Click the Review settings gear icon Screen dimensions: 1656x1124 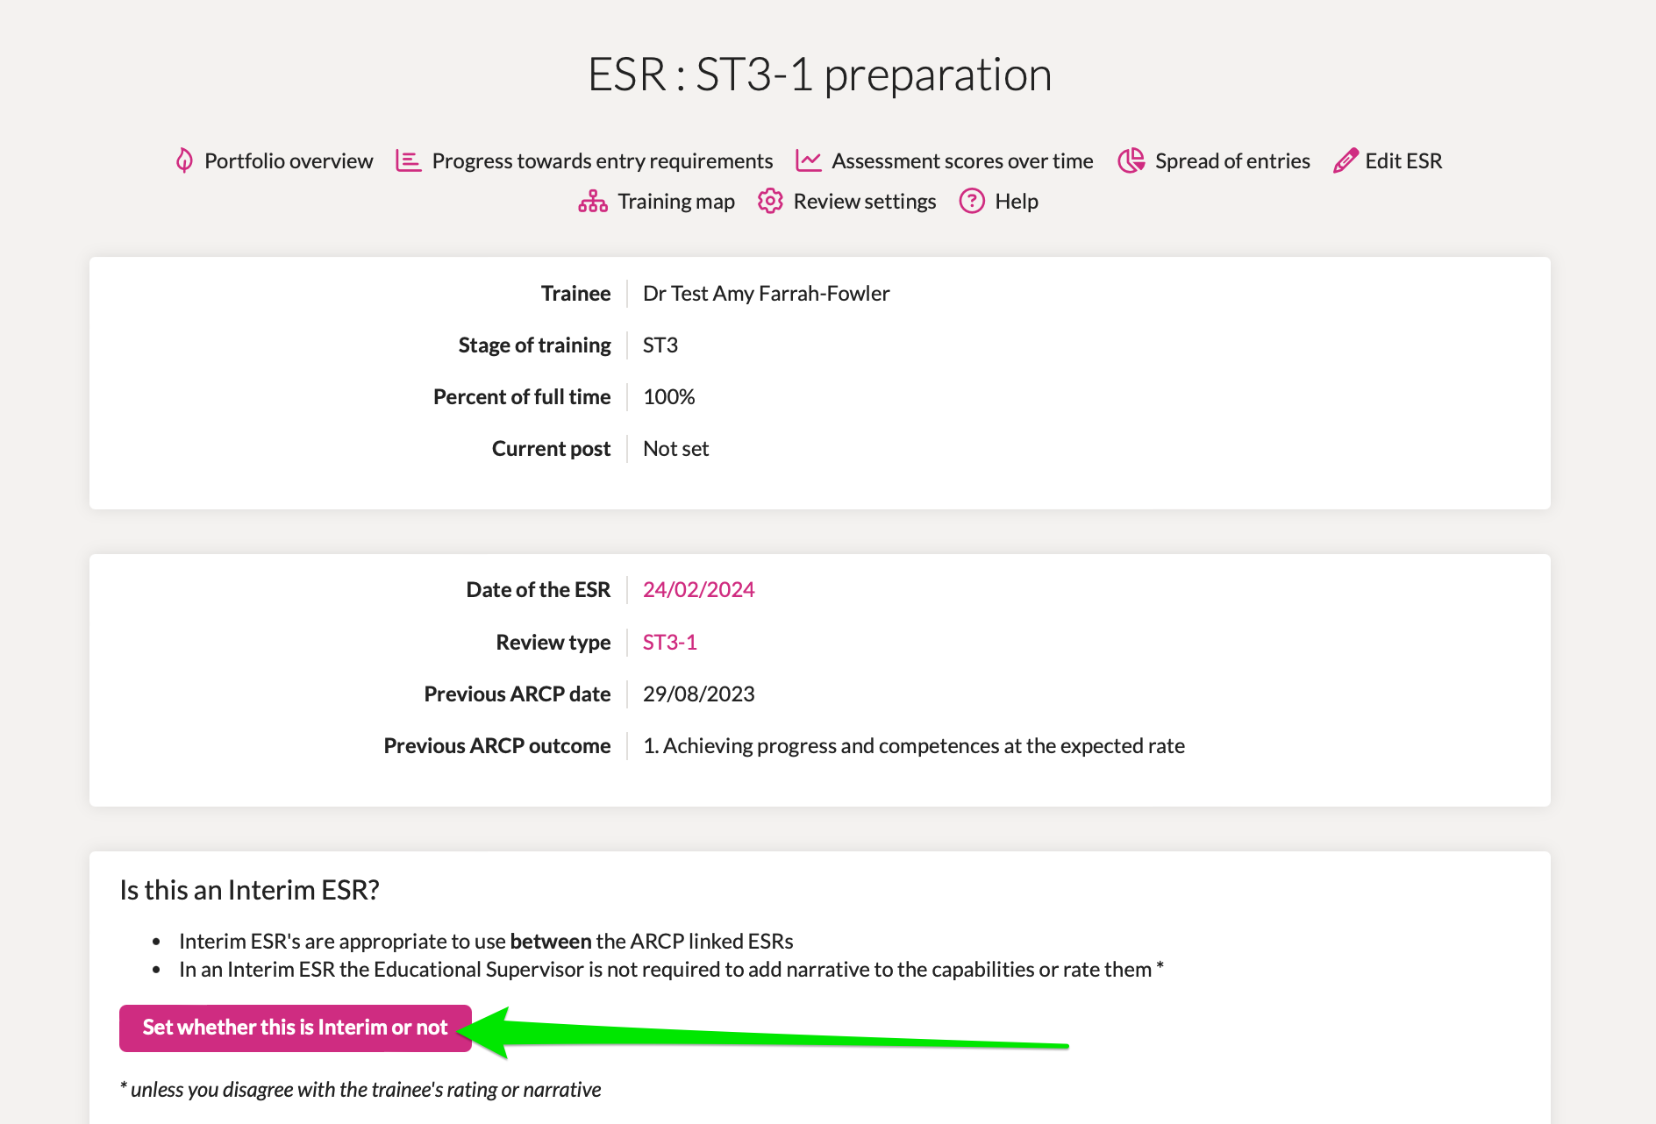click(x=770, y=201)
